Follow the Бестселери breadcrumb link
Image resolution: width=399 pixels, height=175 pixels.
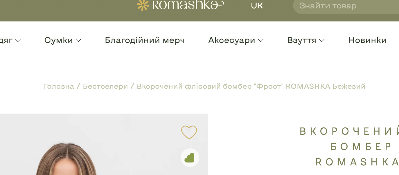click(x=105, y=86)
